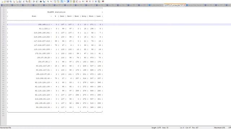Toggle synchronized vertical scrolling

55,1
